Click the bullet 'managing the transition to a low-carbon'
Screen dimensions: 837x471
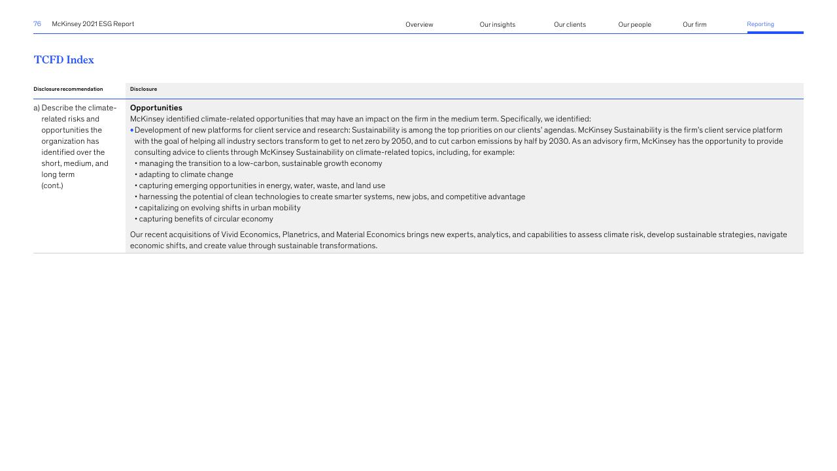coord(258,163)
